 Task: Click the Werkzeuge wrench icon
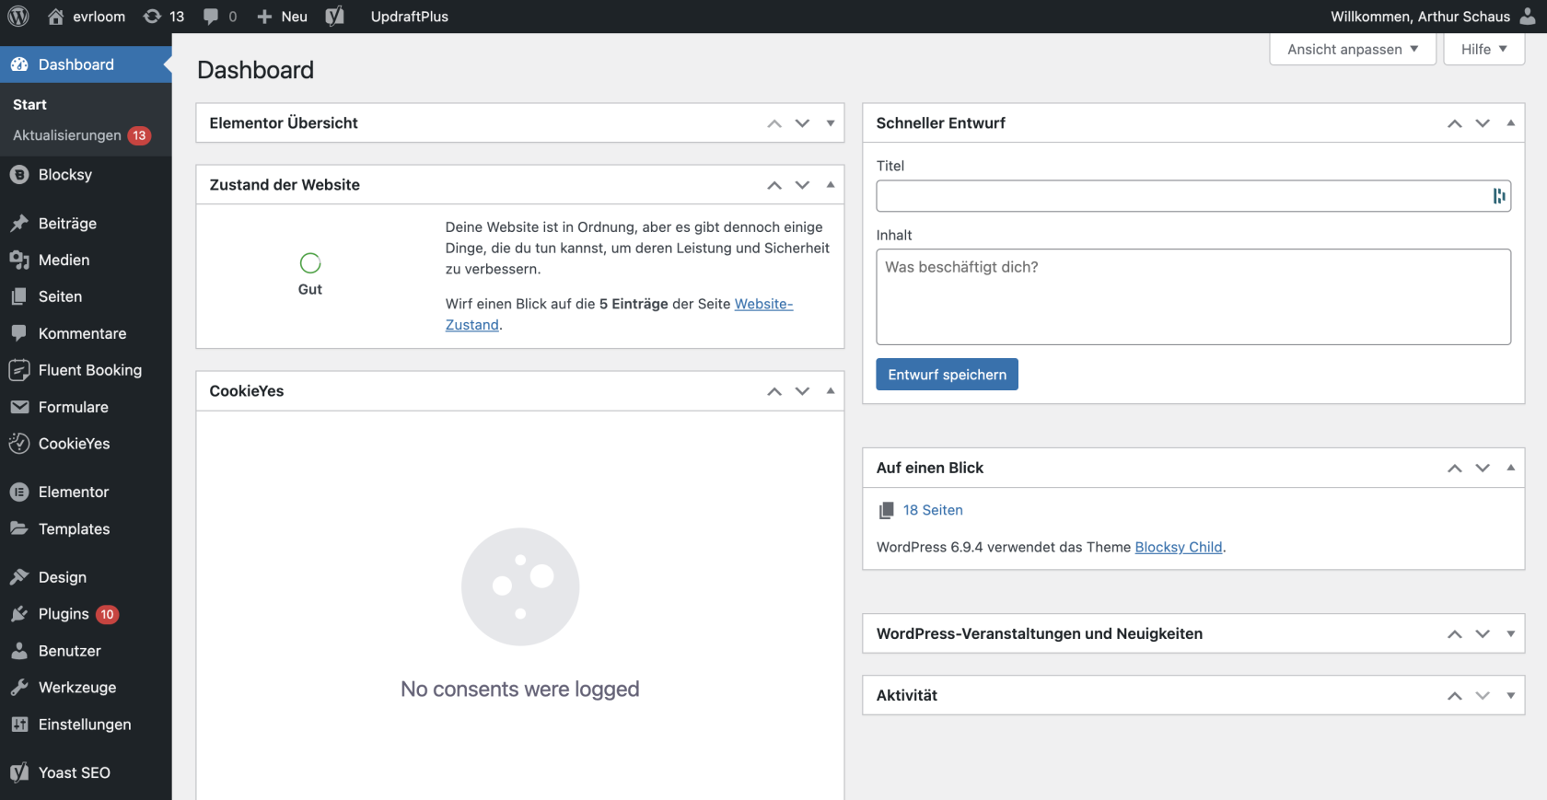tap(19, 688)
